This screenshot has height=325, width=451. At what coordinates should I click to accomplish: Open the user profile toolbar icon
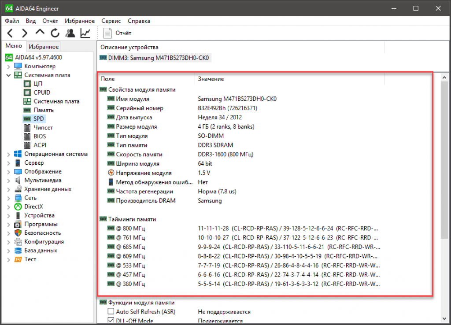click(70, 33)
